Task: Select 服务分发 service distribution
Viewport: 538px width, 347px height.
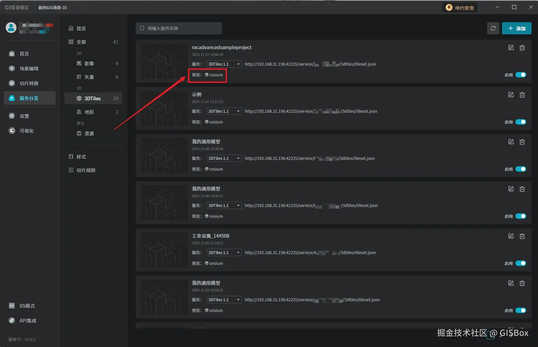Action: click(x=30, y=98)
